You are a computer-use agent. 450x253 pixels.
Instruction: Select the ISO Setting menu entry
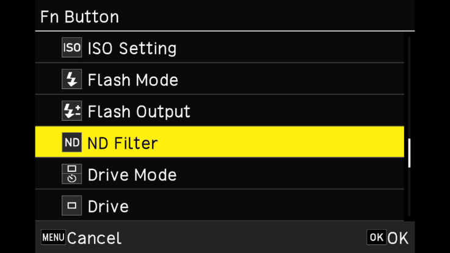pyautogui.click(x=132, y=48)
